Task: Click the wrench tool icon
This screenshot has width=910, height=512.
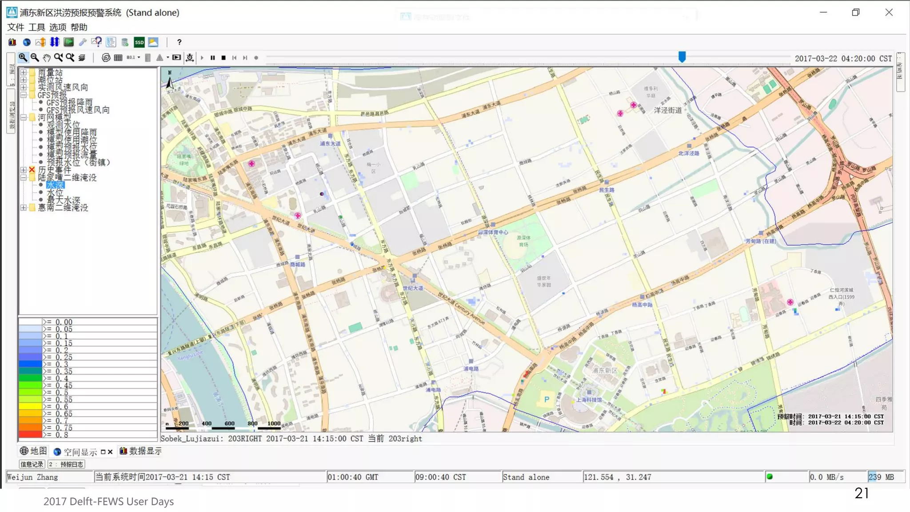Action: tap(83, 42)
